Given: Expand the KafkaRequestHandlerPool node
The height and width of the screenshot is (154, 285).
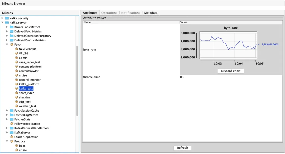Looking at the screenshot, I should (7, 128).
